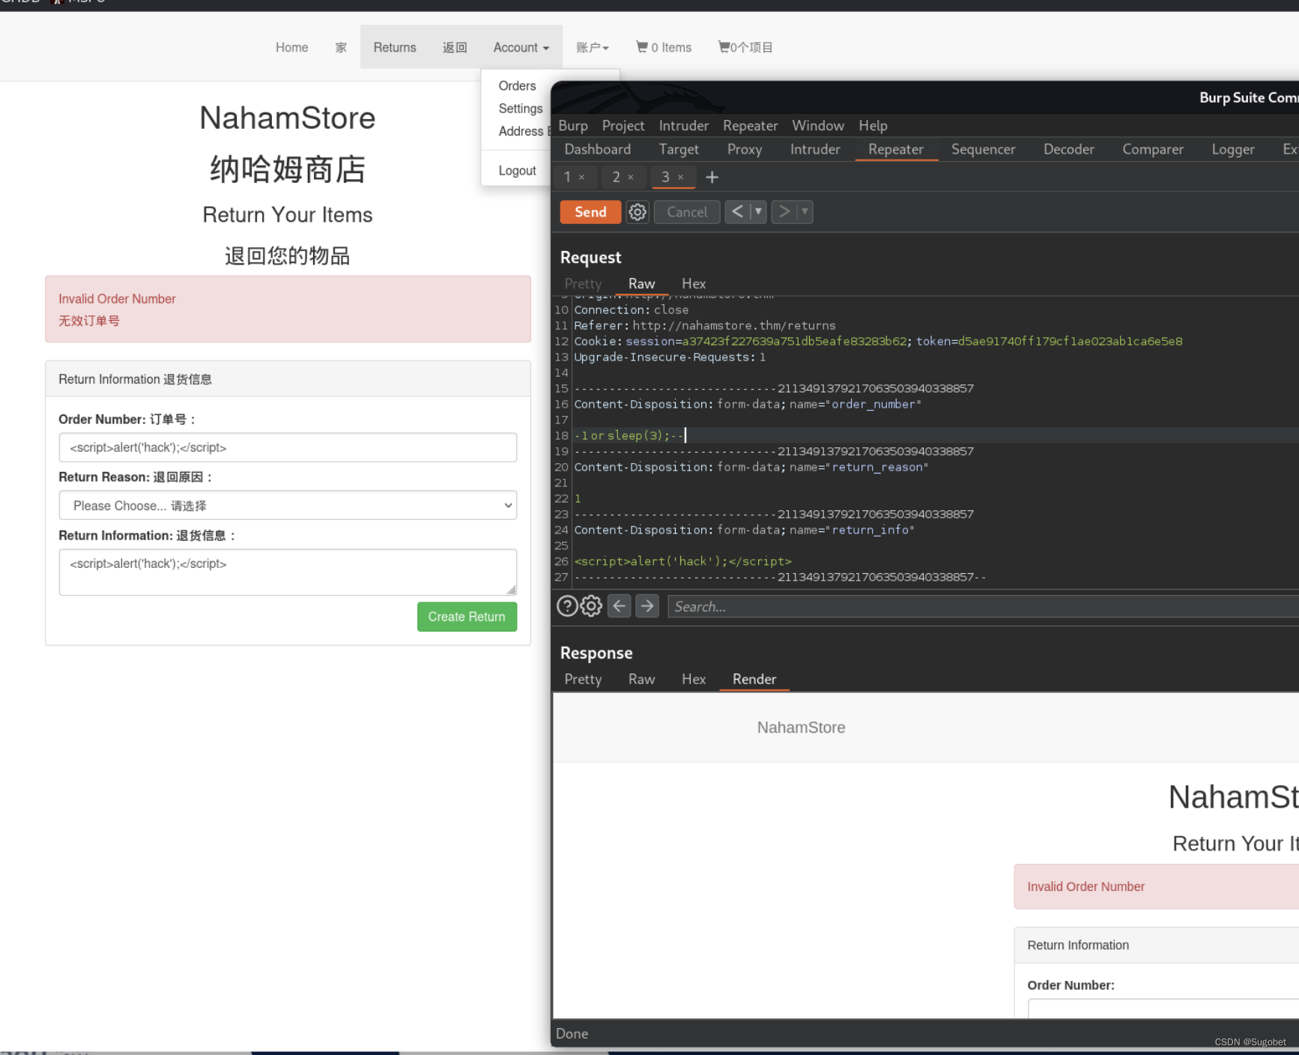Jump to next search match arrow
Screen dimensions: 1299x1055
point(647,606)
